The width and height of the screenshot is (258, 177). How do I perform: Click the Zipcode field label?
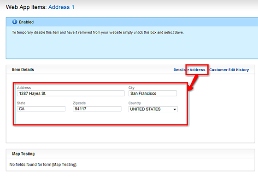tap(79, 103)
